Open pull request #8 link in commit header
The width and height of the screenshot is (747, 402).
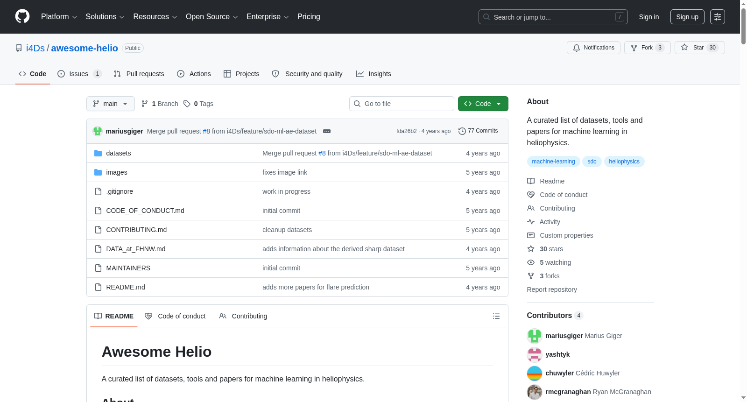coord(206,131)
